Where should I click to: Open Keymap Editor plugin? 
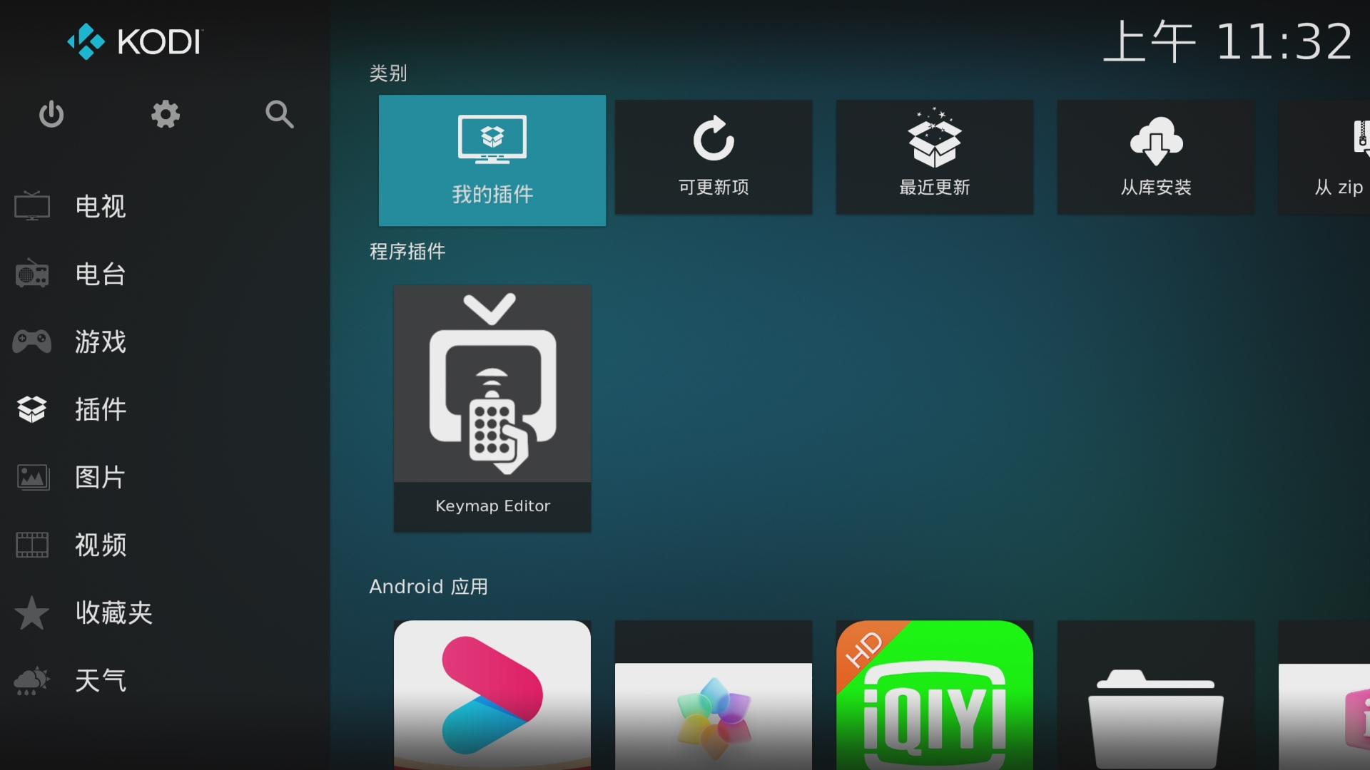[x=492, y=408]
